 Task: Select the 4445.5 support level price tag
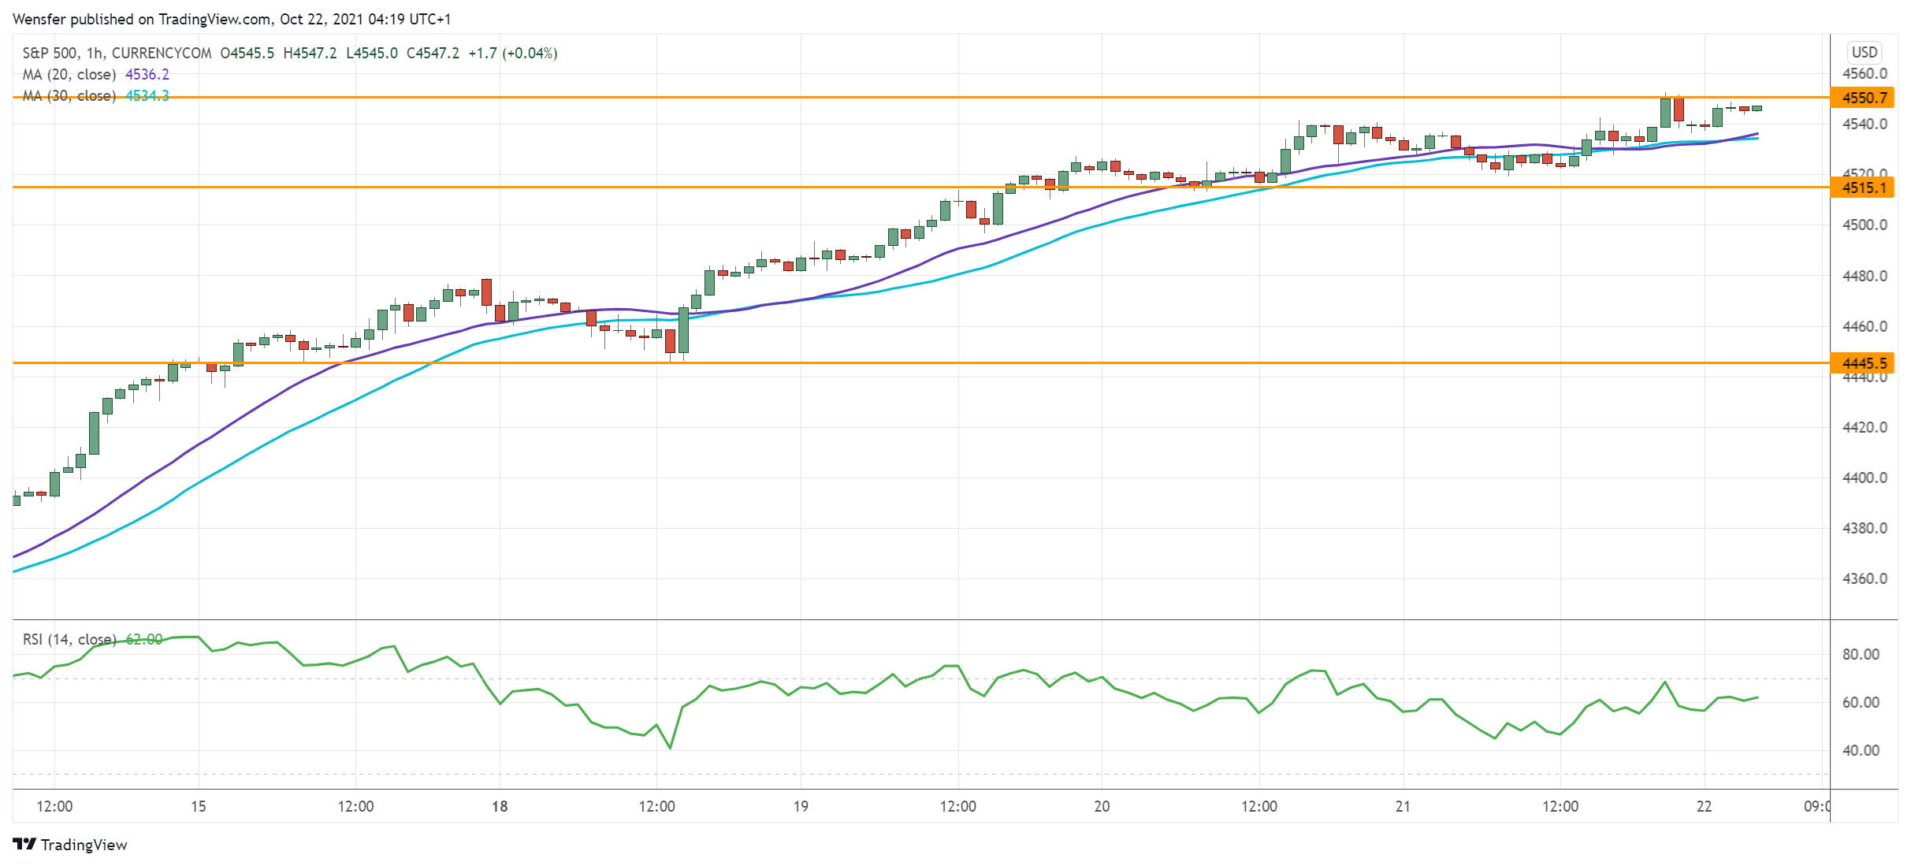1863,363
